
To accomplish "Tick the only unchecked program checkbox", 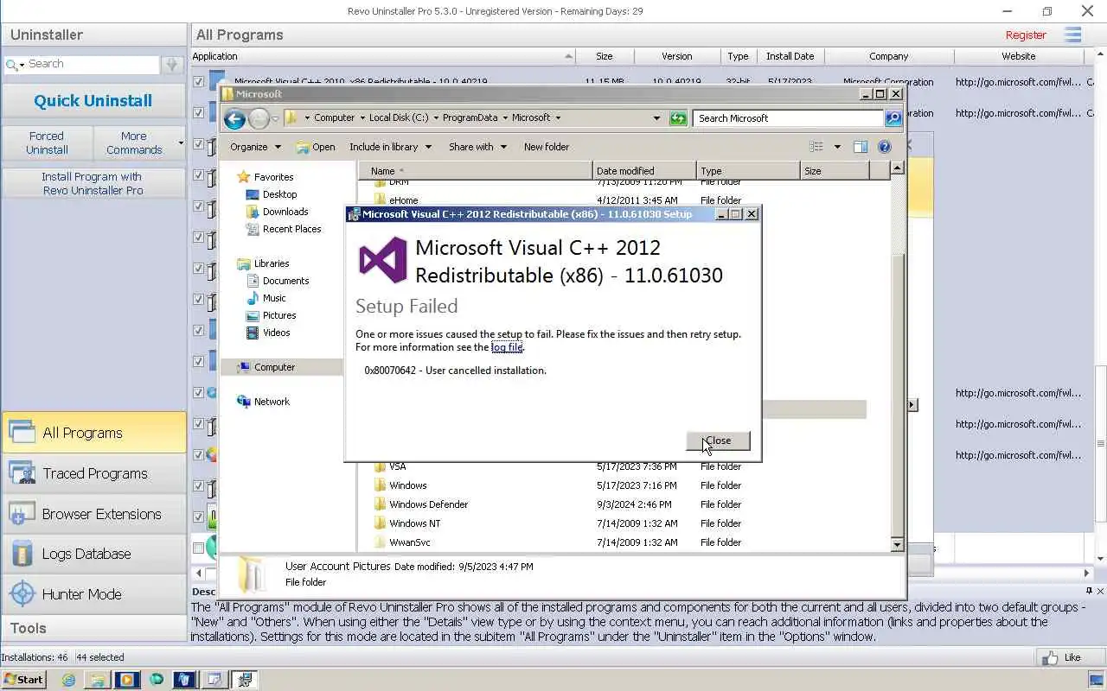I will click(199, 548).
